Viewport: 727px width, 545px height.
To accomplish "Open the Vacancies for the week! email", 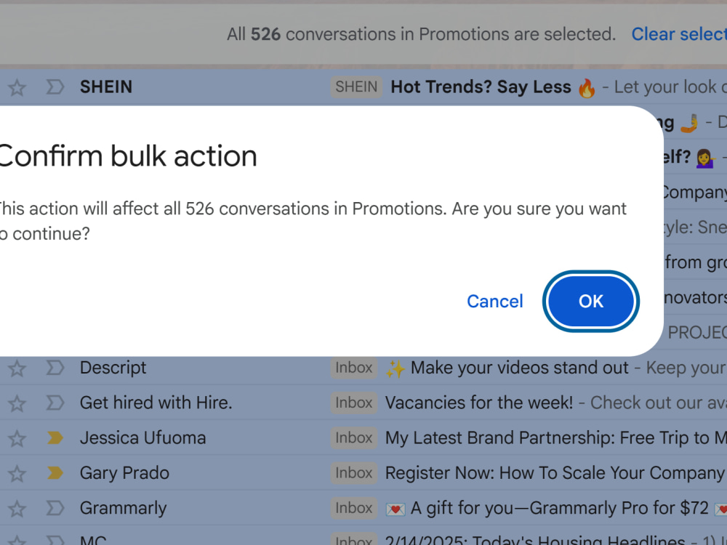I will (x=479, y=403).
